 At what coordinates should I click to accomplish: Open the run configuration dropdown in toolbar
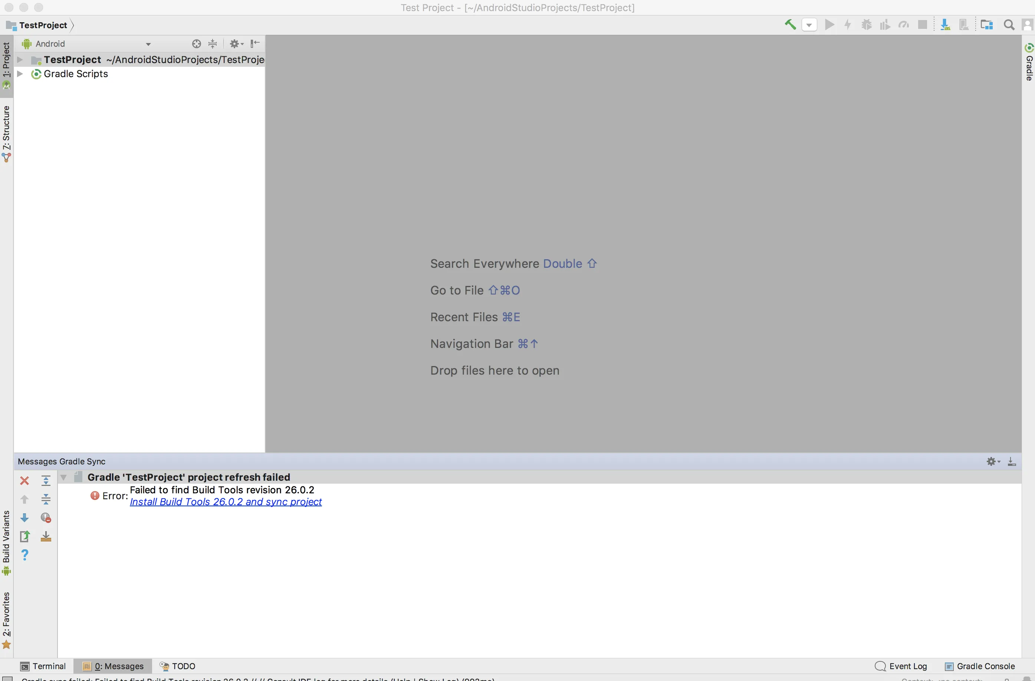809,25
